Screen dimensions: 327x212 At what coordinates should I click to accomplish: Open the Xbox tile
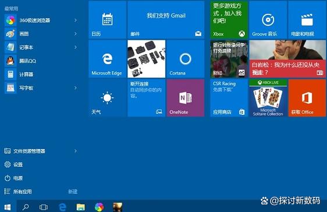coord(229,20)
